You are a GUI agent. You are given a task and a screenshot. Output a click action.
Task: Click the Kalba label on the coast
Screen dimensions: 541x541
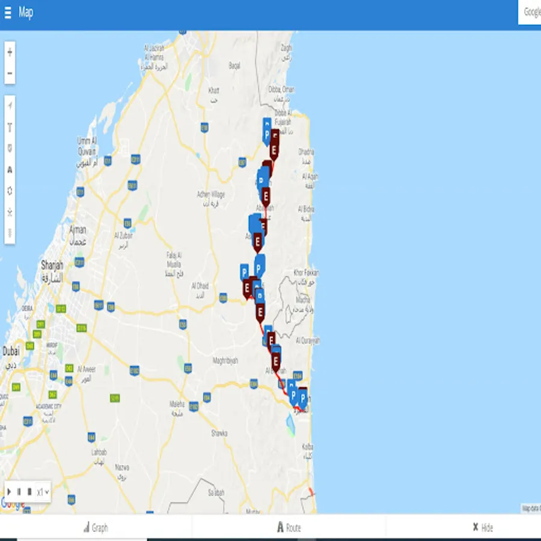click(x=307, y=451)
